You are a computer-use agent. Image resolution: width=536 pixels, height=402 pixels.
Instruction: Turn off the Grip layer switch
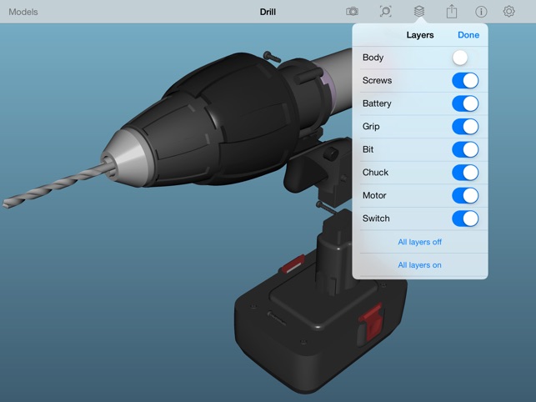[465, 127]
